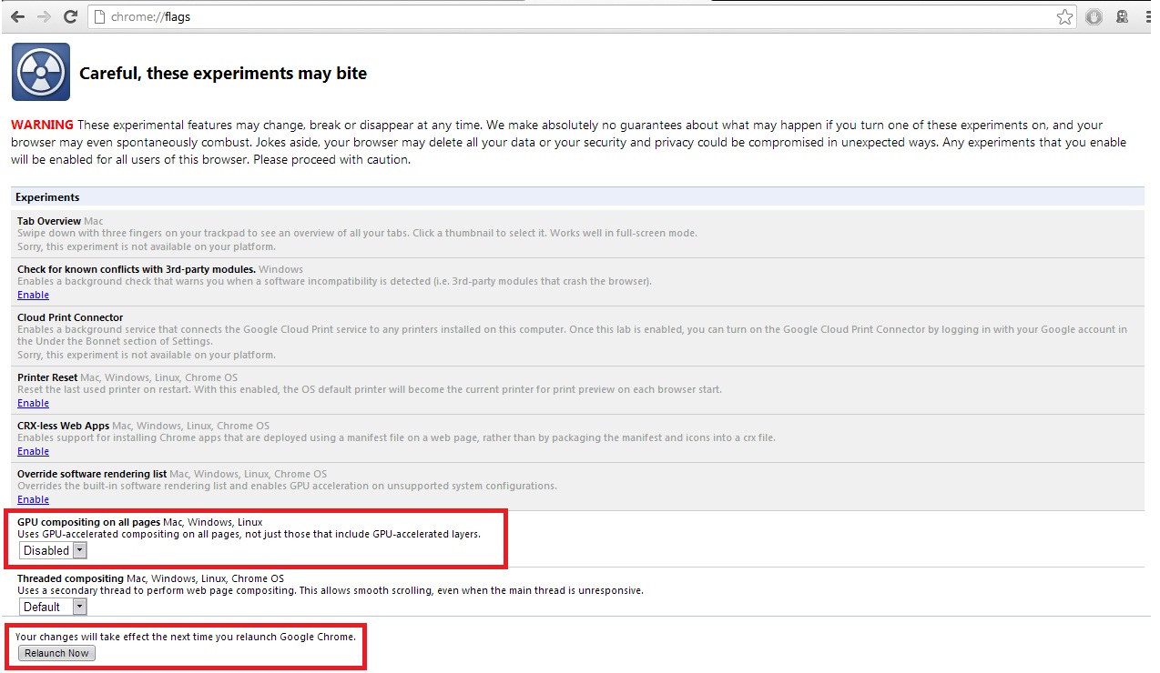Bookmark this page with the star icon
Image resolution: width=1160 pixels, height=673 pixels.
click(x=1064, y=16)
